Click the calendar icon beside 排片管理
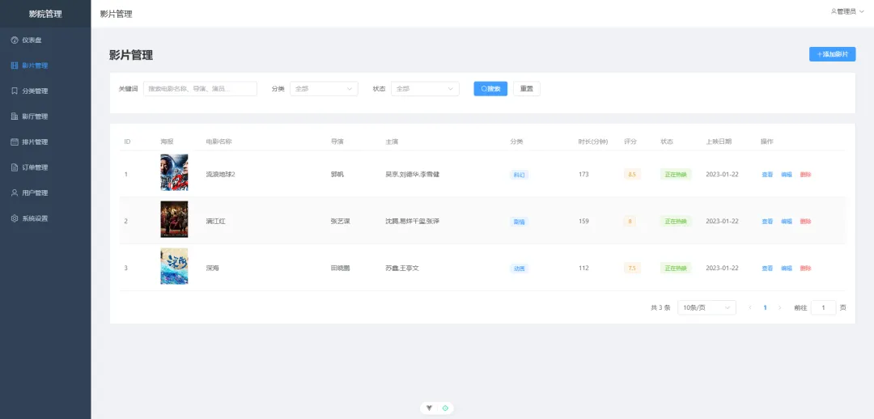The image size is (874, 419). coord(15,142)
